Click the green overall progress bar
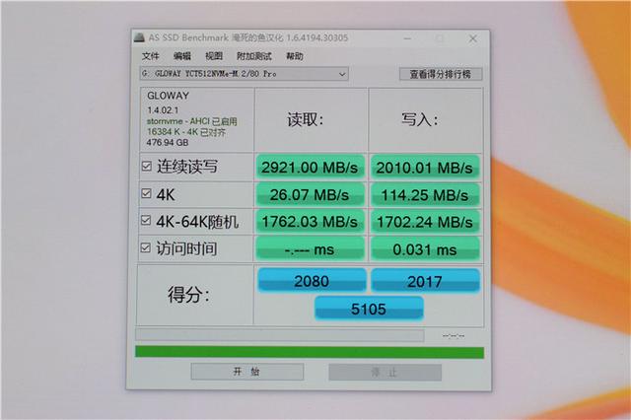 tap(310, 352)
